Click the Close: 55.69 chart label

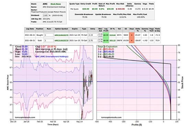[21, 47]
